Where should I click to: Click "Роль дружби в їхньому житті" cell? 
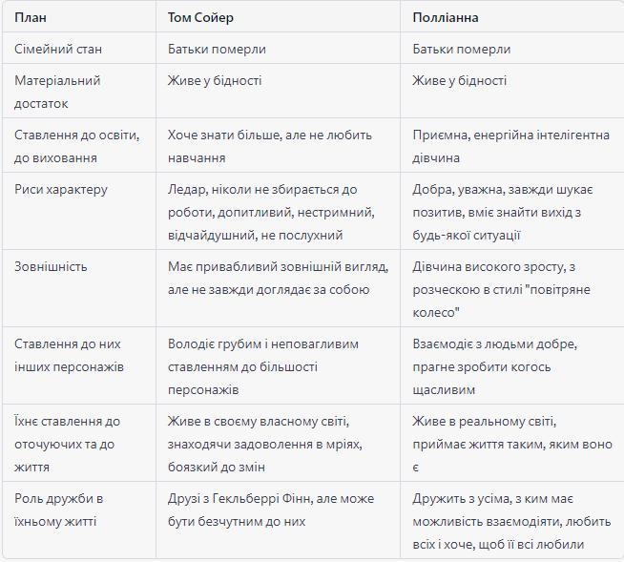59,510
